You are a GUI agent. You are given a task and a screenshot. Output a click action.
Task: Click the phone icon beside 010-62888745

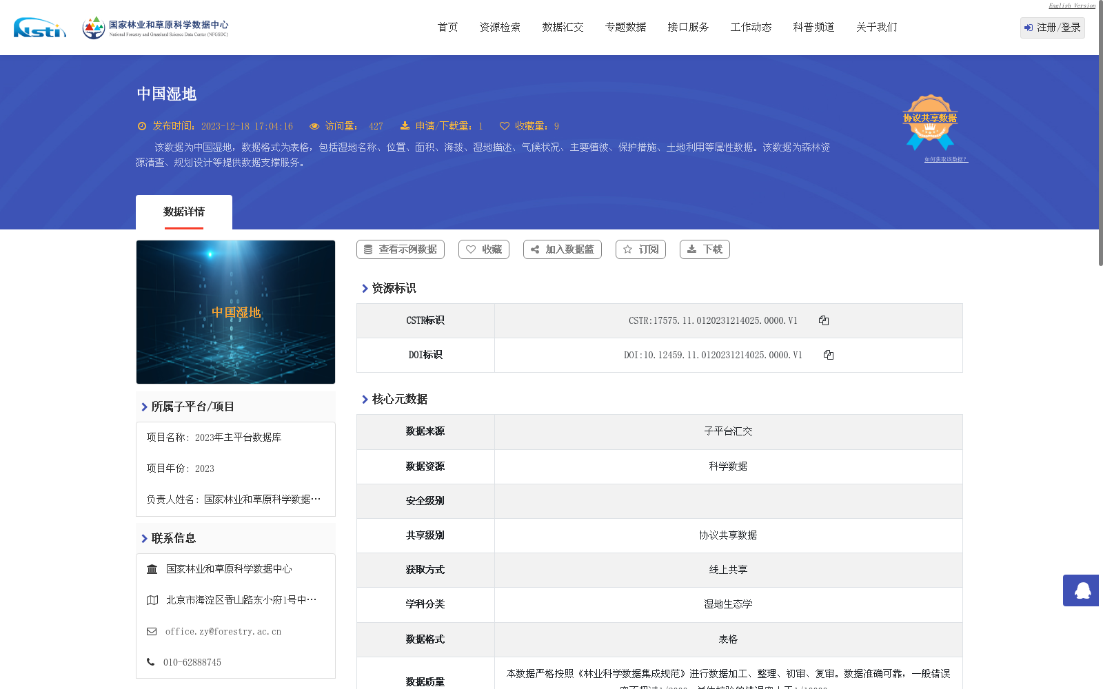point(150,661)
